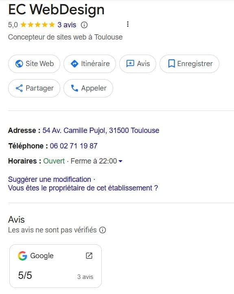
Task: Click 'Suggérer une modification' link
Action: (49, 179)
